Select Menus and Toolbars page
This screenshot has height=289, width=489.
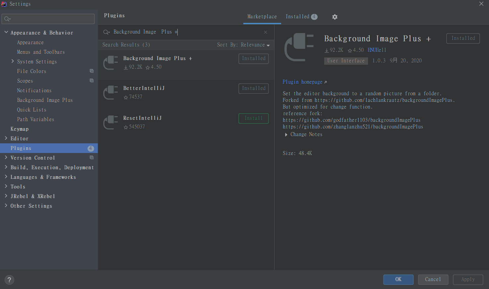(x=41, y=52)
